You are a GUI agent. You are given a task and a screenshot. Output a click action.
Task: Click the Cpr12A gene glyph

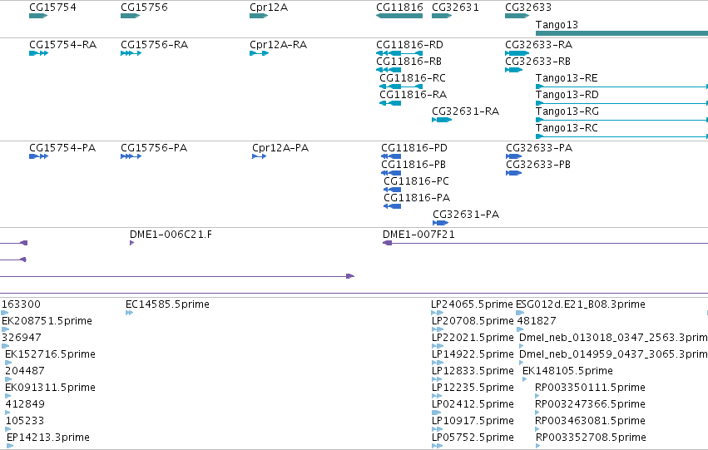(x=259, y=16)
